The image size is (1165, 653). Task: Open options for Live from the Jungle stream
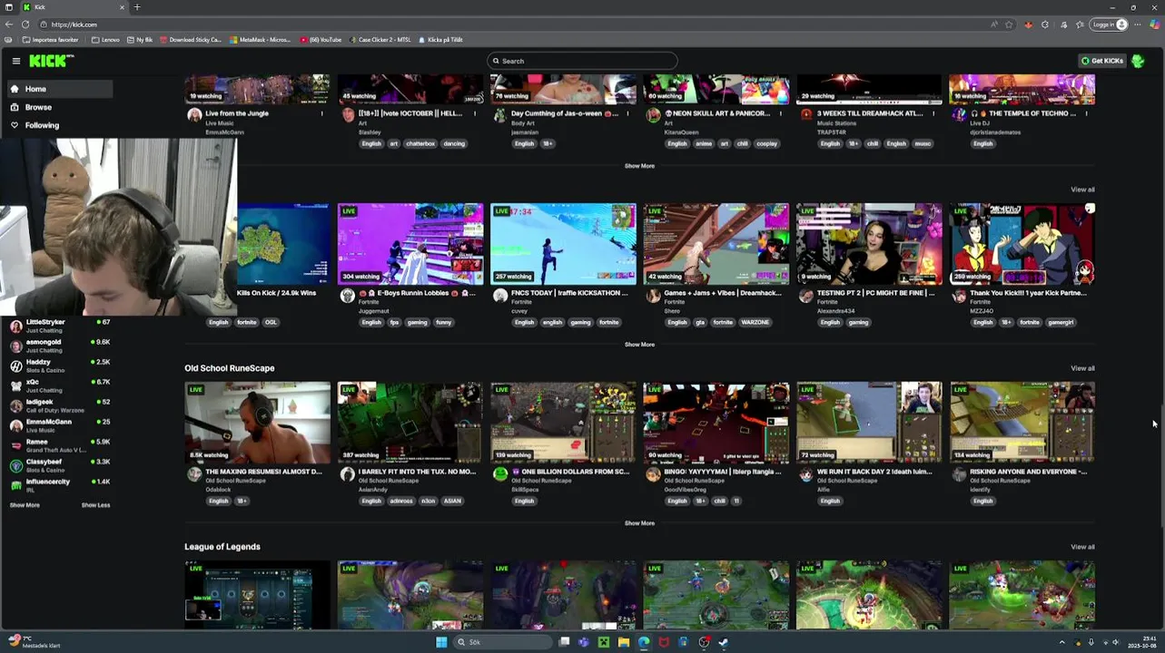coord(321,113)
